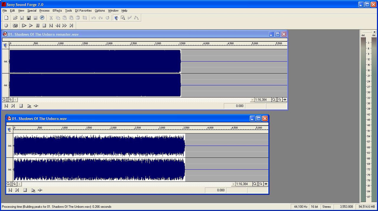Click the Undo arrow icon
378x211 pixels.
coord(94,18)
